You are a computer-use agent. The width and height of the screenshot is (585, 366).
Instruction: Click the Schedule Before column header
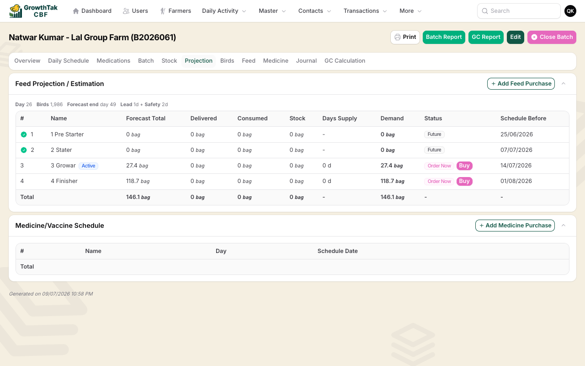[523, 118]
